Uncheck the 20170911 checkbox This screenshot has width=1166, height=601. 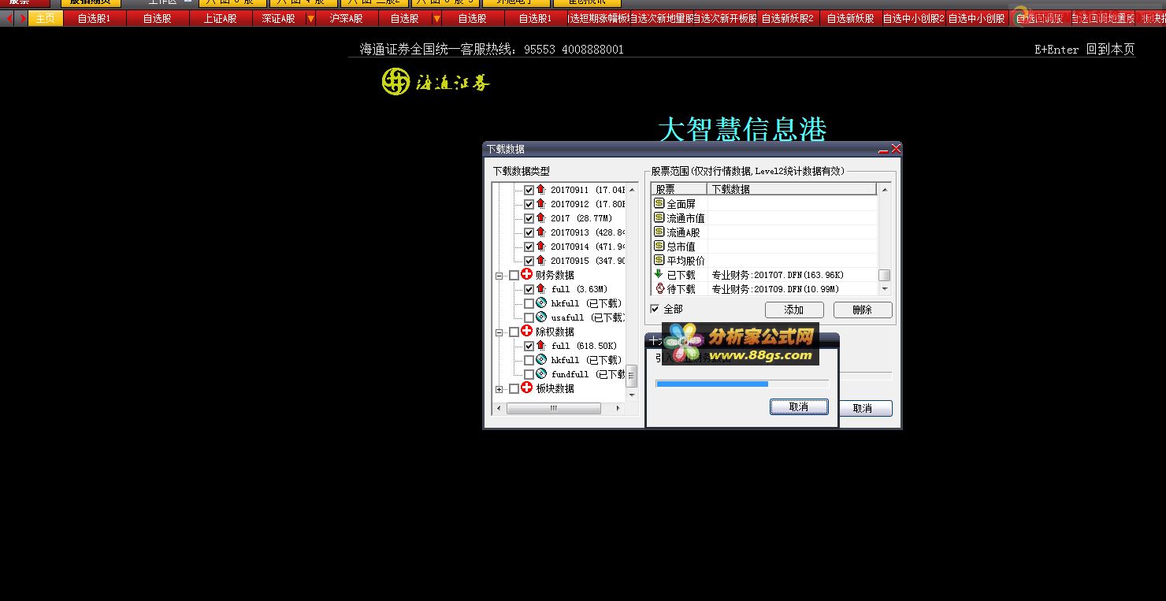coord(529,190)
